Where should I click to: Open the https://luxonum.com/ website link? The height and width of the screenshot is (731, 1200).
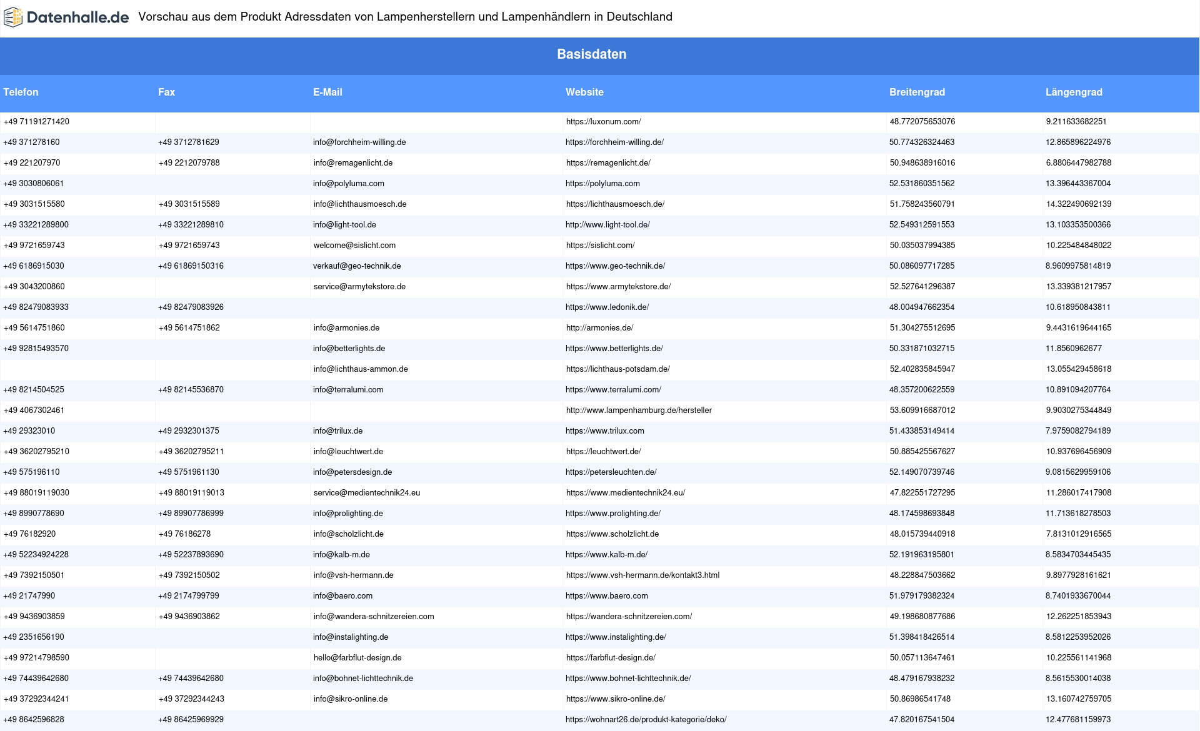click(x=603, y=122)
